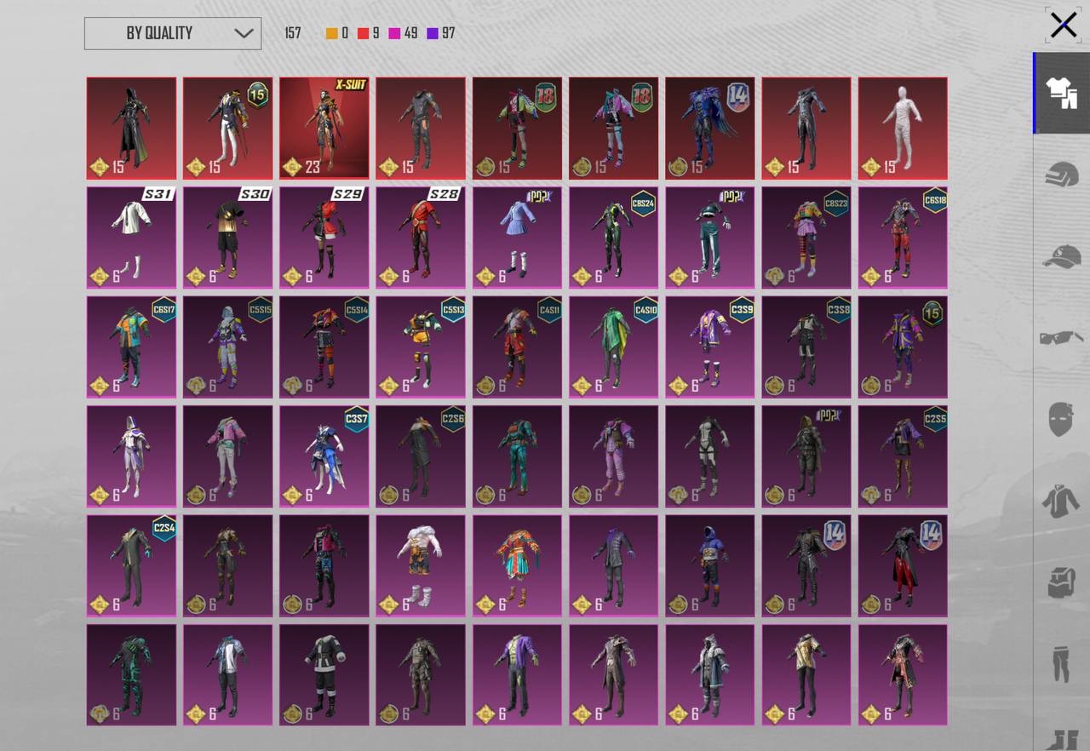Viewport: 1090px width, 751px height.
Task: Select the white-furred beast costume tile
Action: (421, 565)
